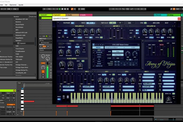Select the 2 Sylenth1 track header
183x122 pixels.
tap(59, 15)
